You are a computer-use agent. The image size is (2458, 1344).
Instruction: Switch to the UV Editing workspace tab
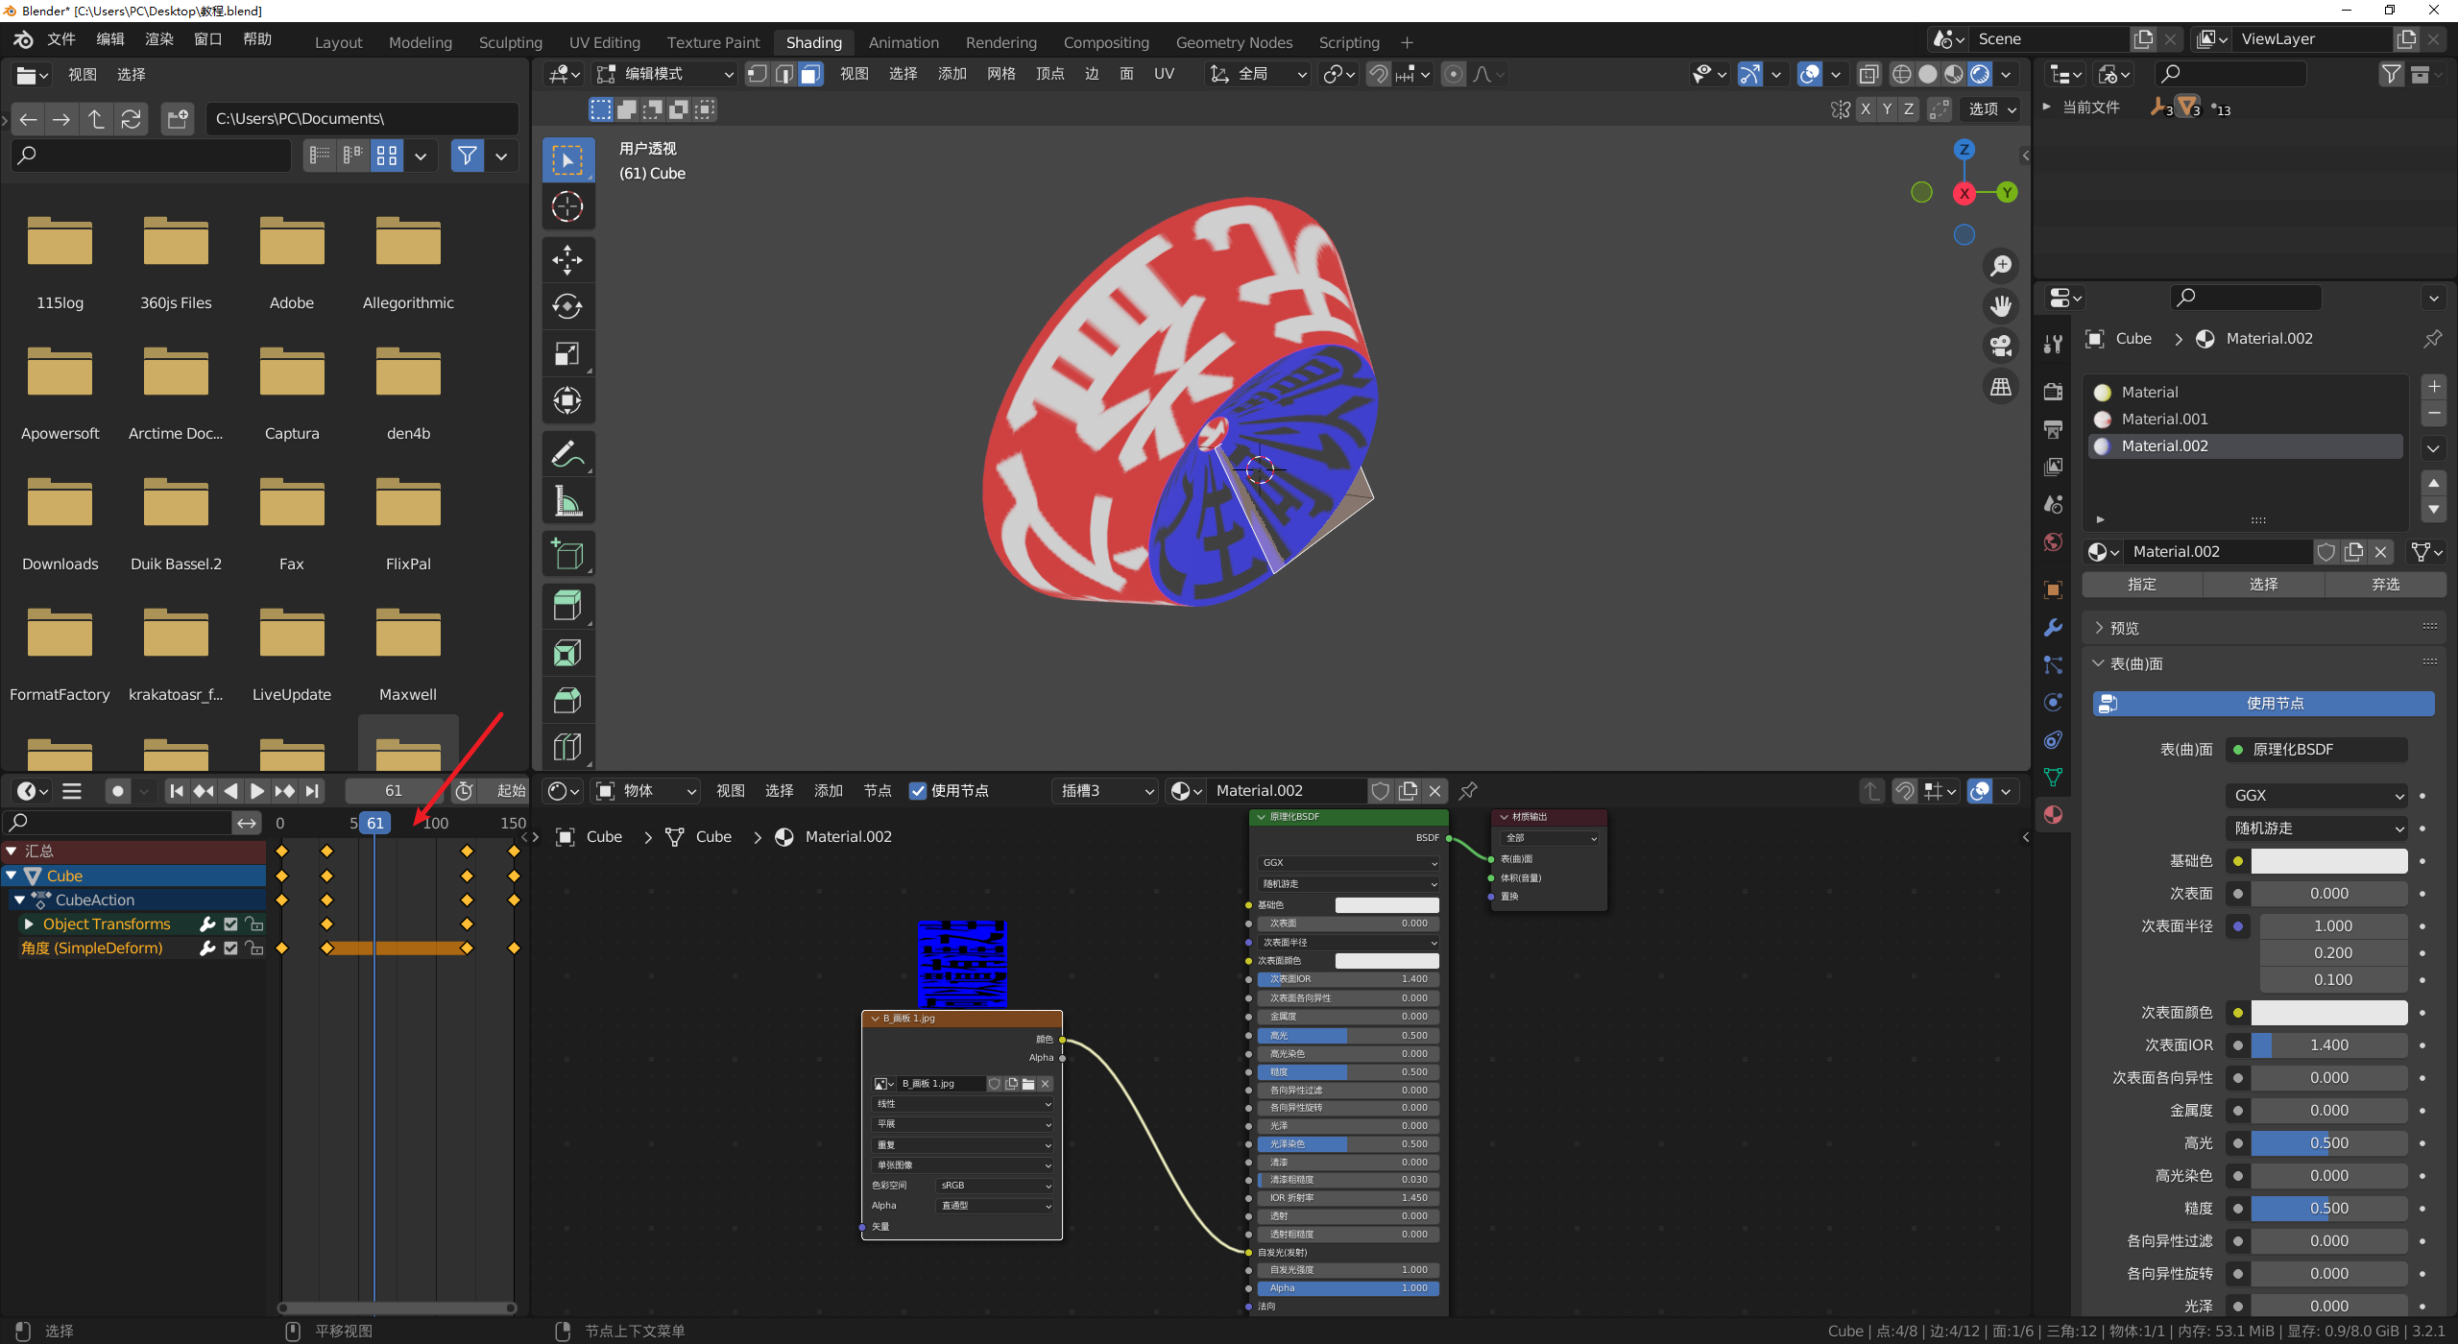coord(604,42)
